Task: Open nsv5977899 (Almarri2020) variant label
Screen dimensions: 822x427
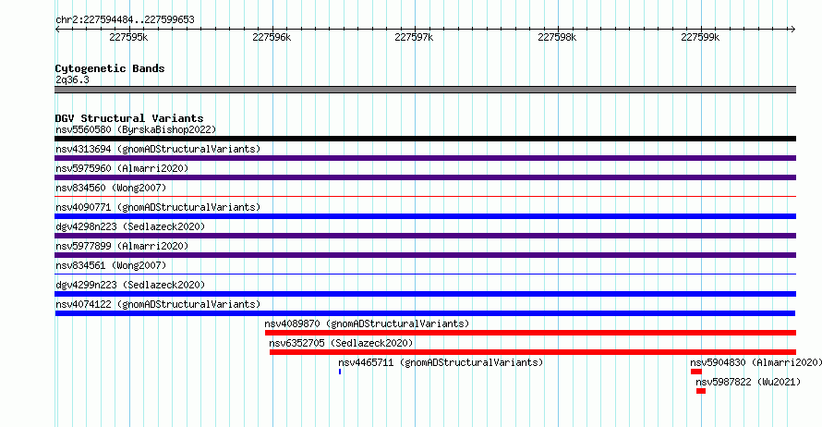Action: [x=122, y=246]
